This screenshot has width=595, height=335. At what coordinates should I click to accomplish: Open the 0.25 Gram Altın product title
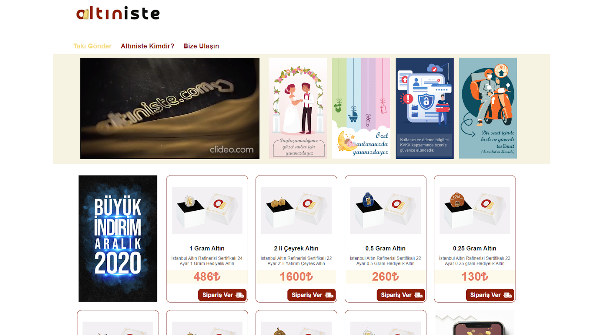pos(474,248)
